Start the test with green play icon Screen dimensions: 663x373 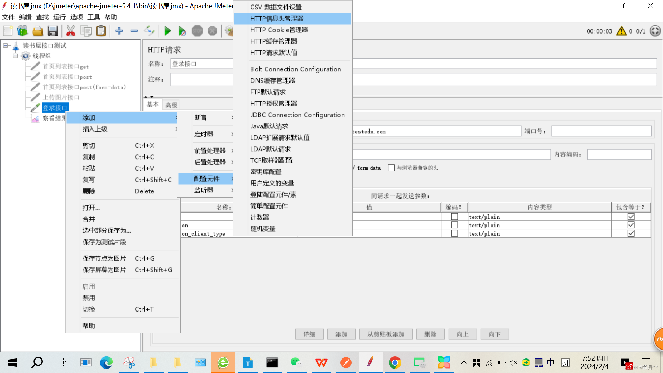167,31
